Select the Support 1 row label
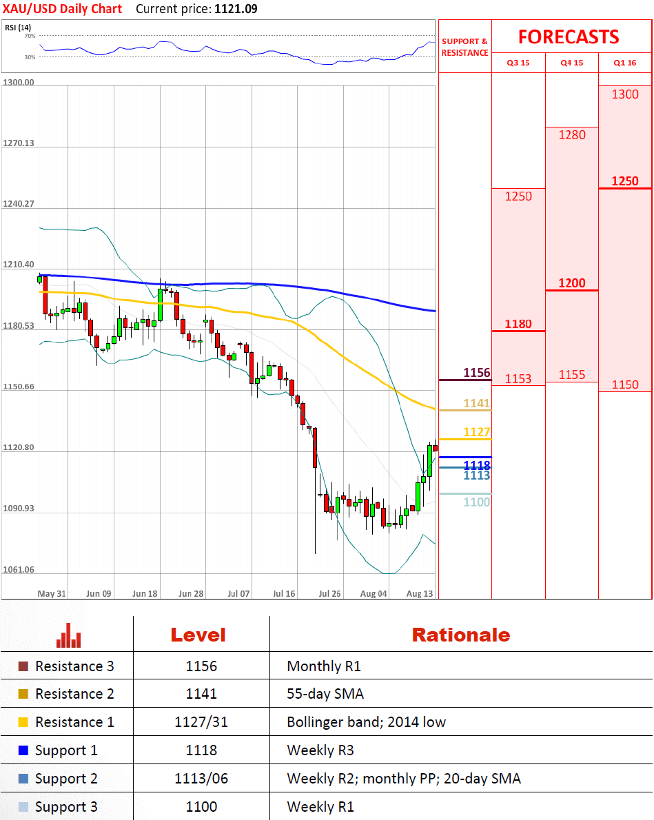The height and width of the screenshot is (820, 654). (x=66, y=751)
